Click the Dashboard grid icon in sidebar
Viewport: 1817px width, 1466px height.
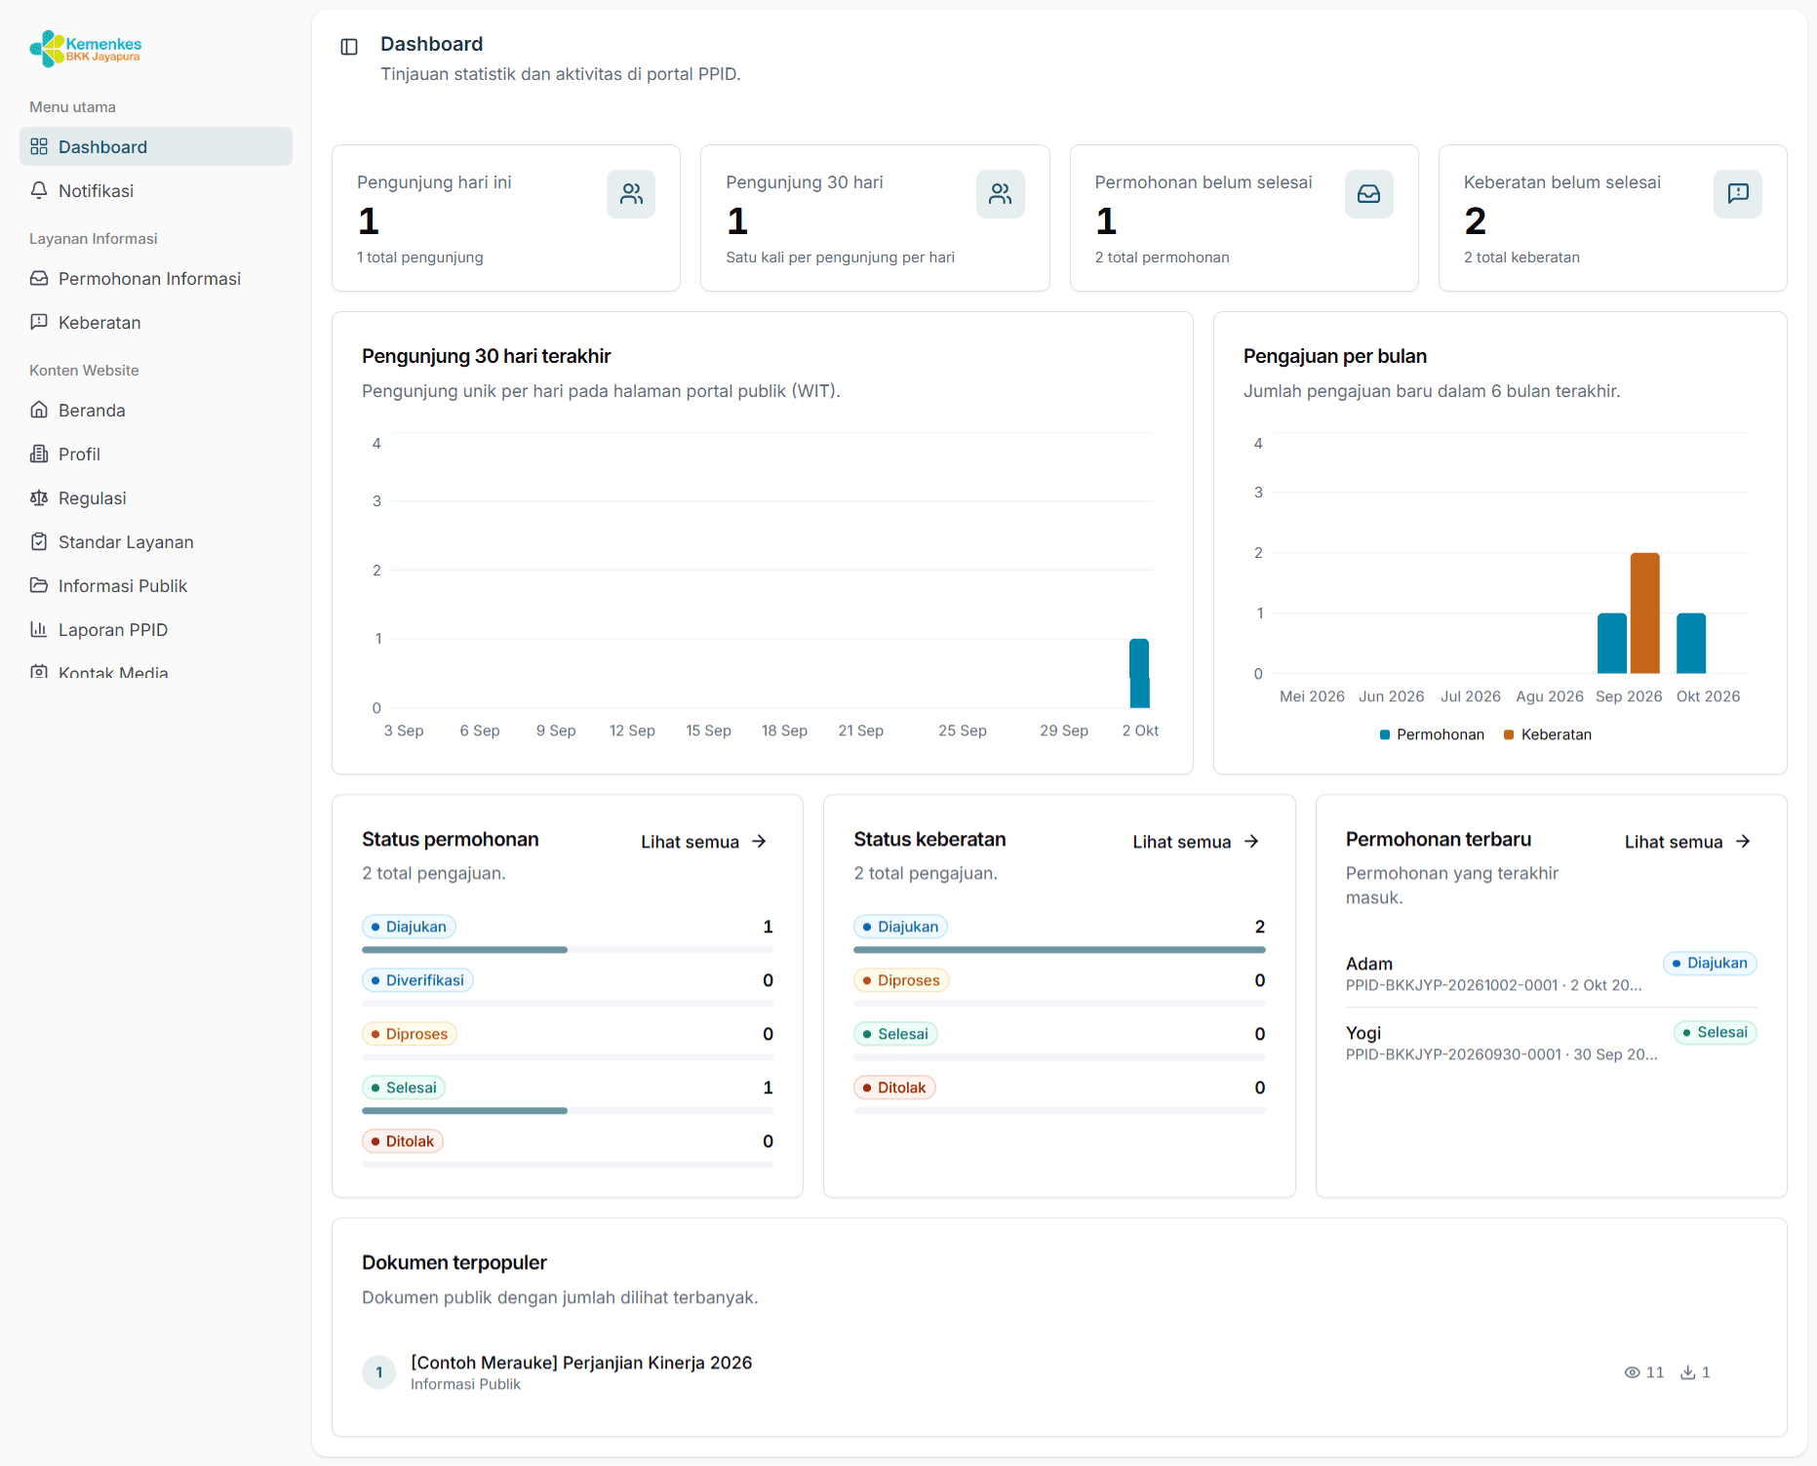pyautogui.click(x=39, y=146)
